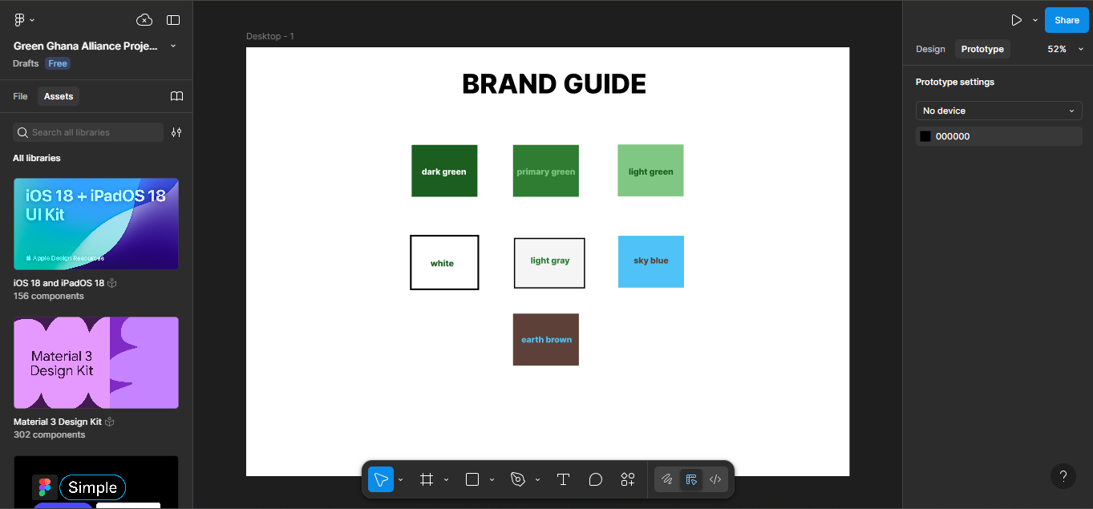
Task: Select the Rectangle shape tool
Action: click(x=472, y=479)
